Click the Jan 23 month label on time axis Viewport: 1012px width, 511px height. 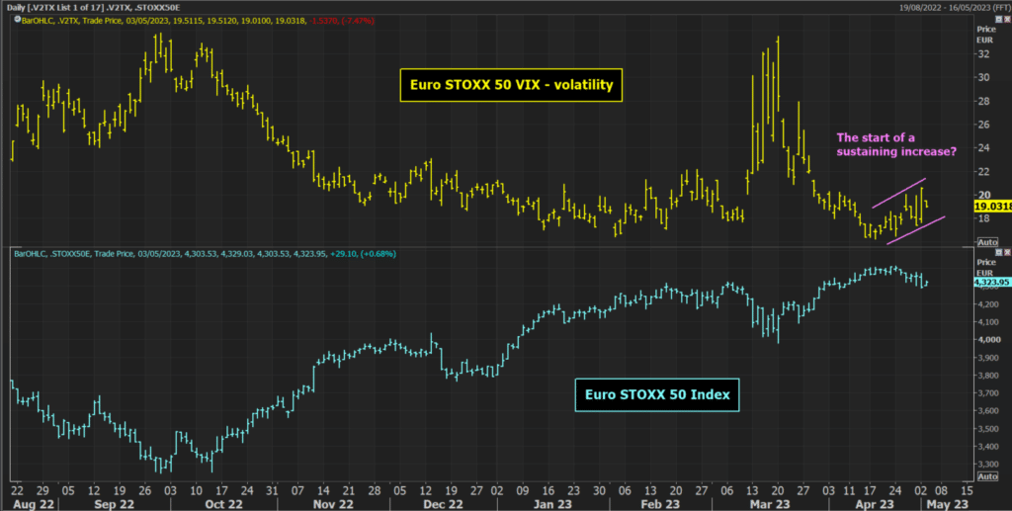[553, 504]
